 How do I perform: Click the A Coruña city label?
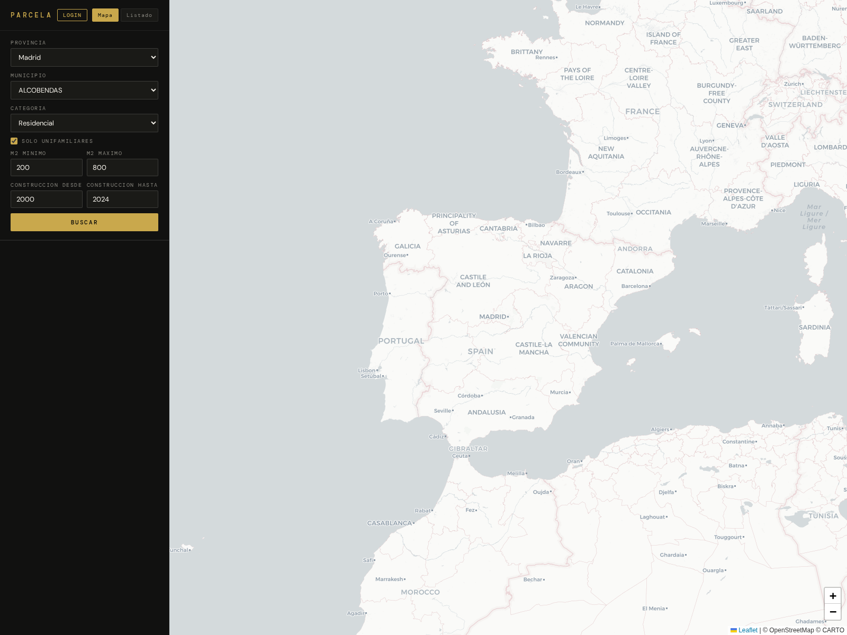381,221
